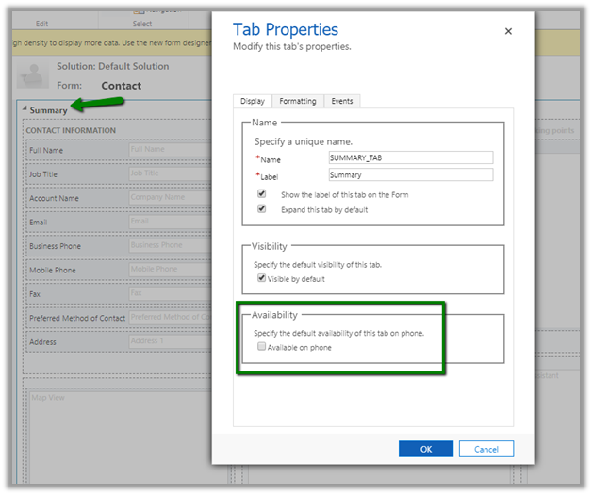The height and width of the screenshot is (495, 592).
Task: Click the Label input field
Action: 410,175
